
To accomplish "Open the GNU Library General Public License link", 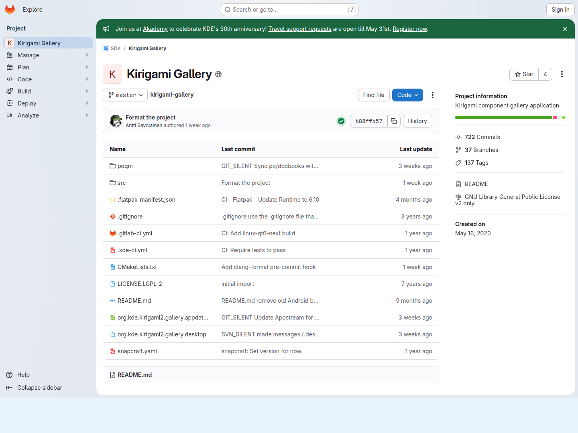I will click(508, 200).
